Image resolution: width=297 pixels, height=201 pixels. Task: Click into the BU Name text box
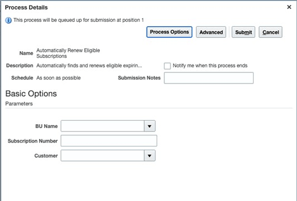coord(103,126)
